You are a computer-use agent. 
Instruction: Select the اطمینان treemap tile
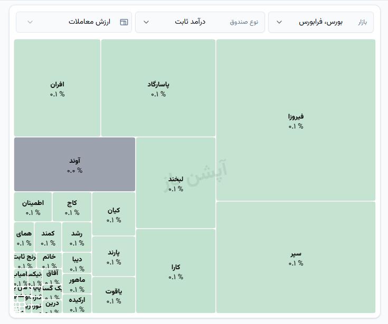click(33, 207)
